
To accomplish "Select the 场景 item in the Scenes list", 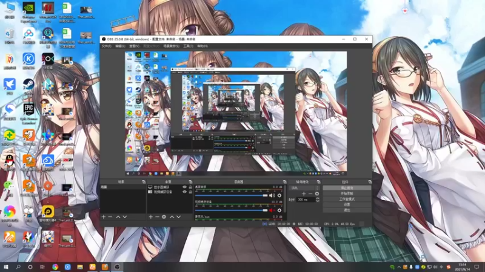I will tap(123, 187).
